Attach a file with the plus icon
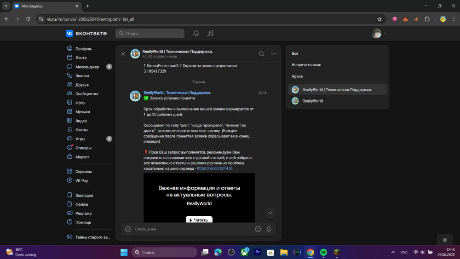This screenshot has width=460, height=259. [128, 229]
